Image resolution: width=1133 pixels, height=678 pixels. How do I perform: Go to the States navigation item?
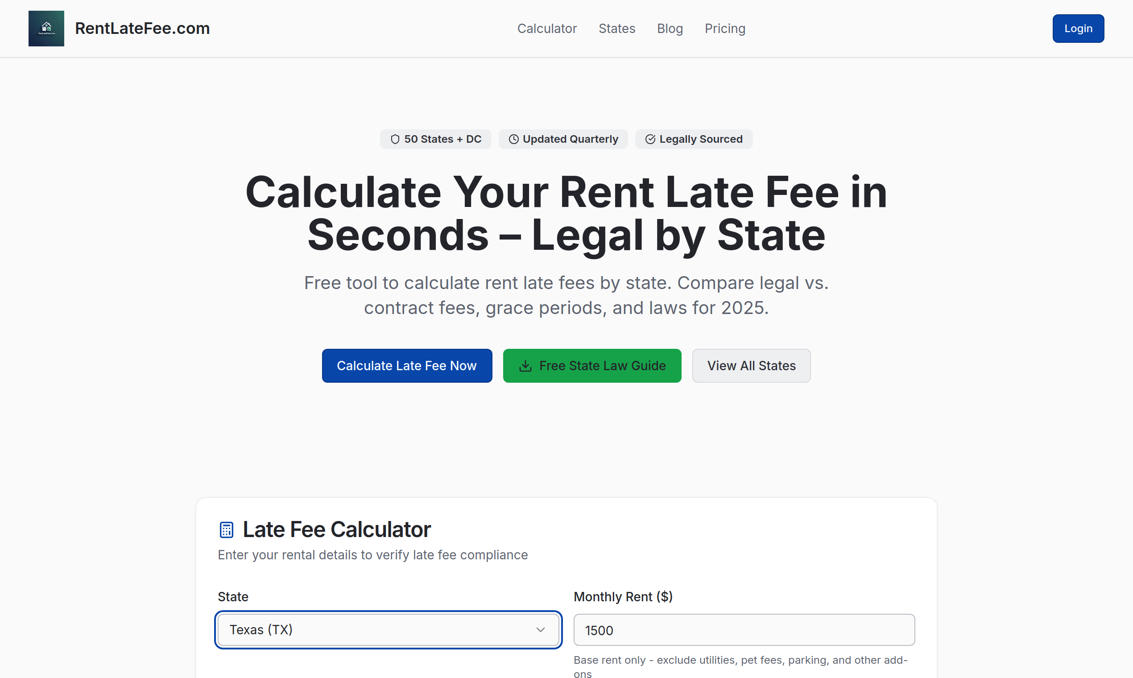point(617,29)
